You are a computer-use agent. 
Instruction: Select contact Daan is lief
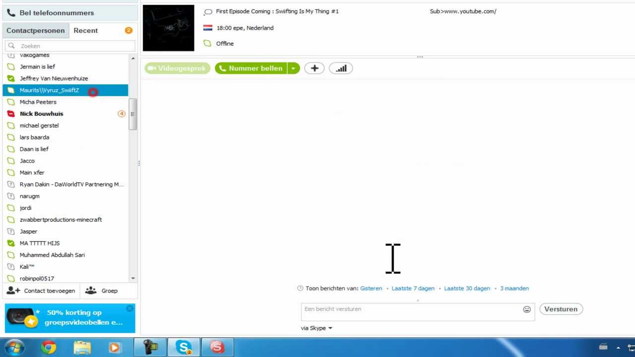tap(65, 149)
